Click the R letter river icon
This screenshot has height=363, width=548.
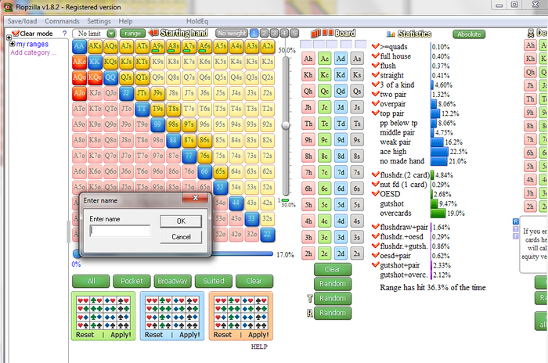(x=310, y=314)
